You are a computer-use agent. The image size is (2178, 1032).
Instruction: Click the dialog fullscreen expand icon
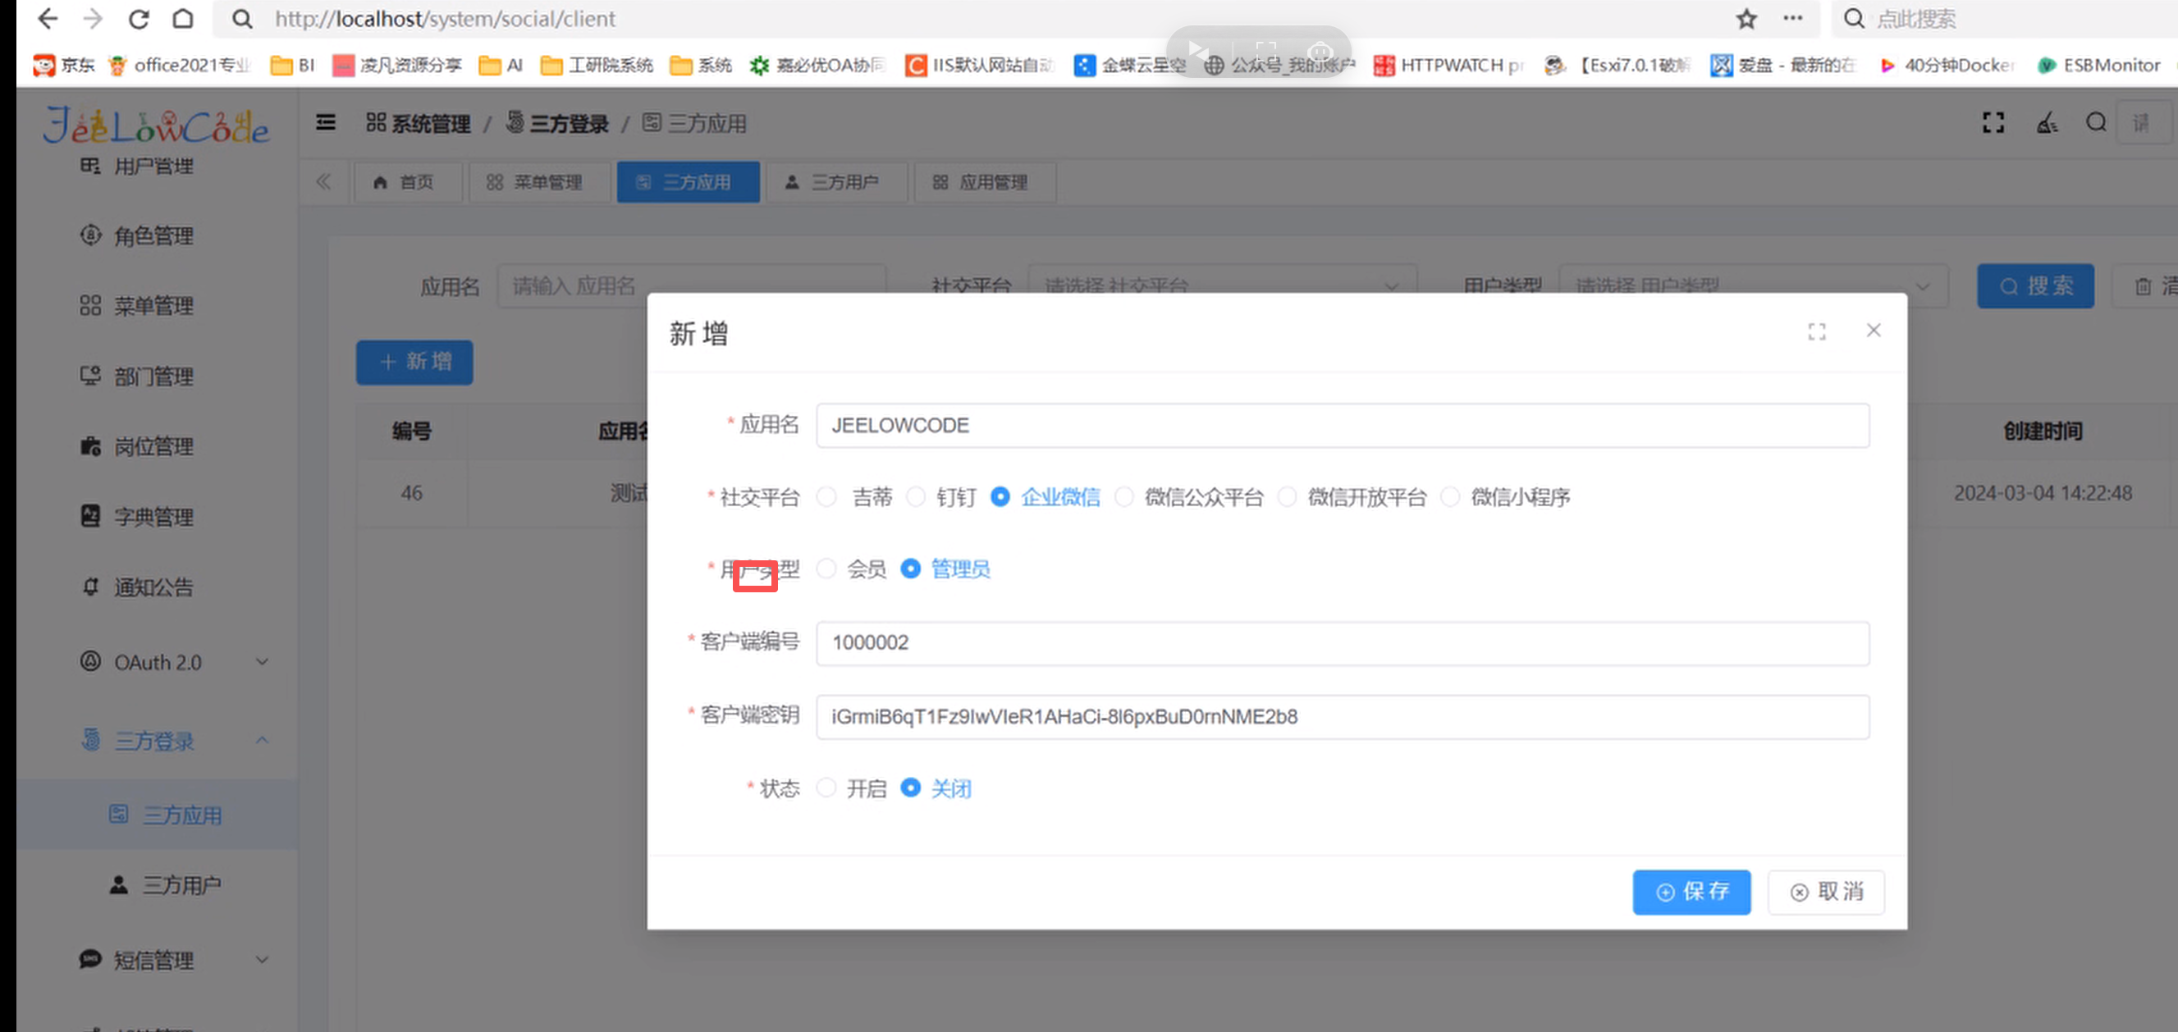(1816, 331)
